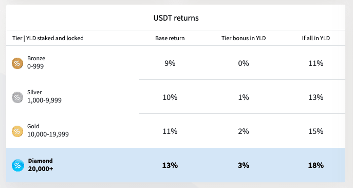
Task: Click Diamond tier bonus 3% value
Action: click(x=244, y=165)
